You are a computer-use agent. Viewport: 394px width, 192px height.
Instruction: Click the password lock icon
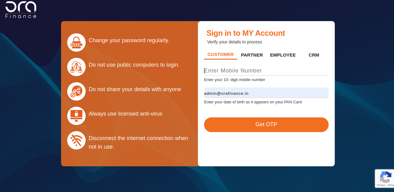pos(76,42)
